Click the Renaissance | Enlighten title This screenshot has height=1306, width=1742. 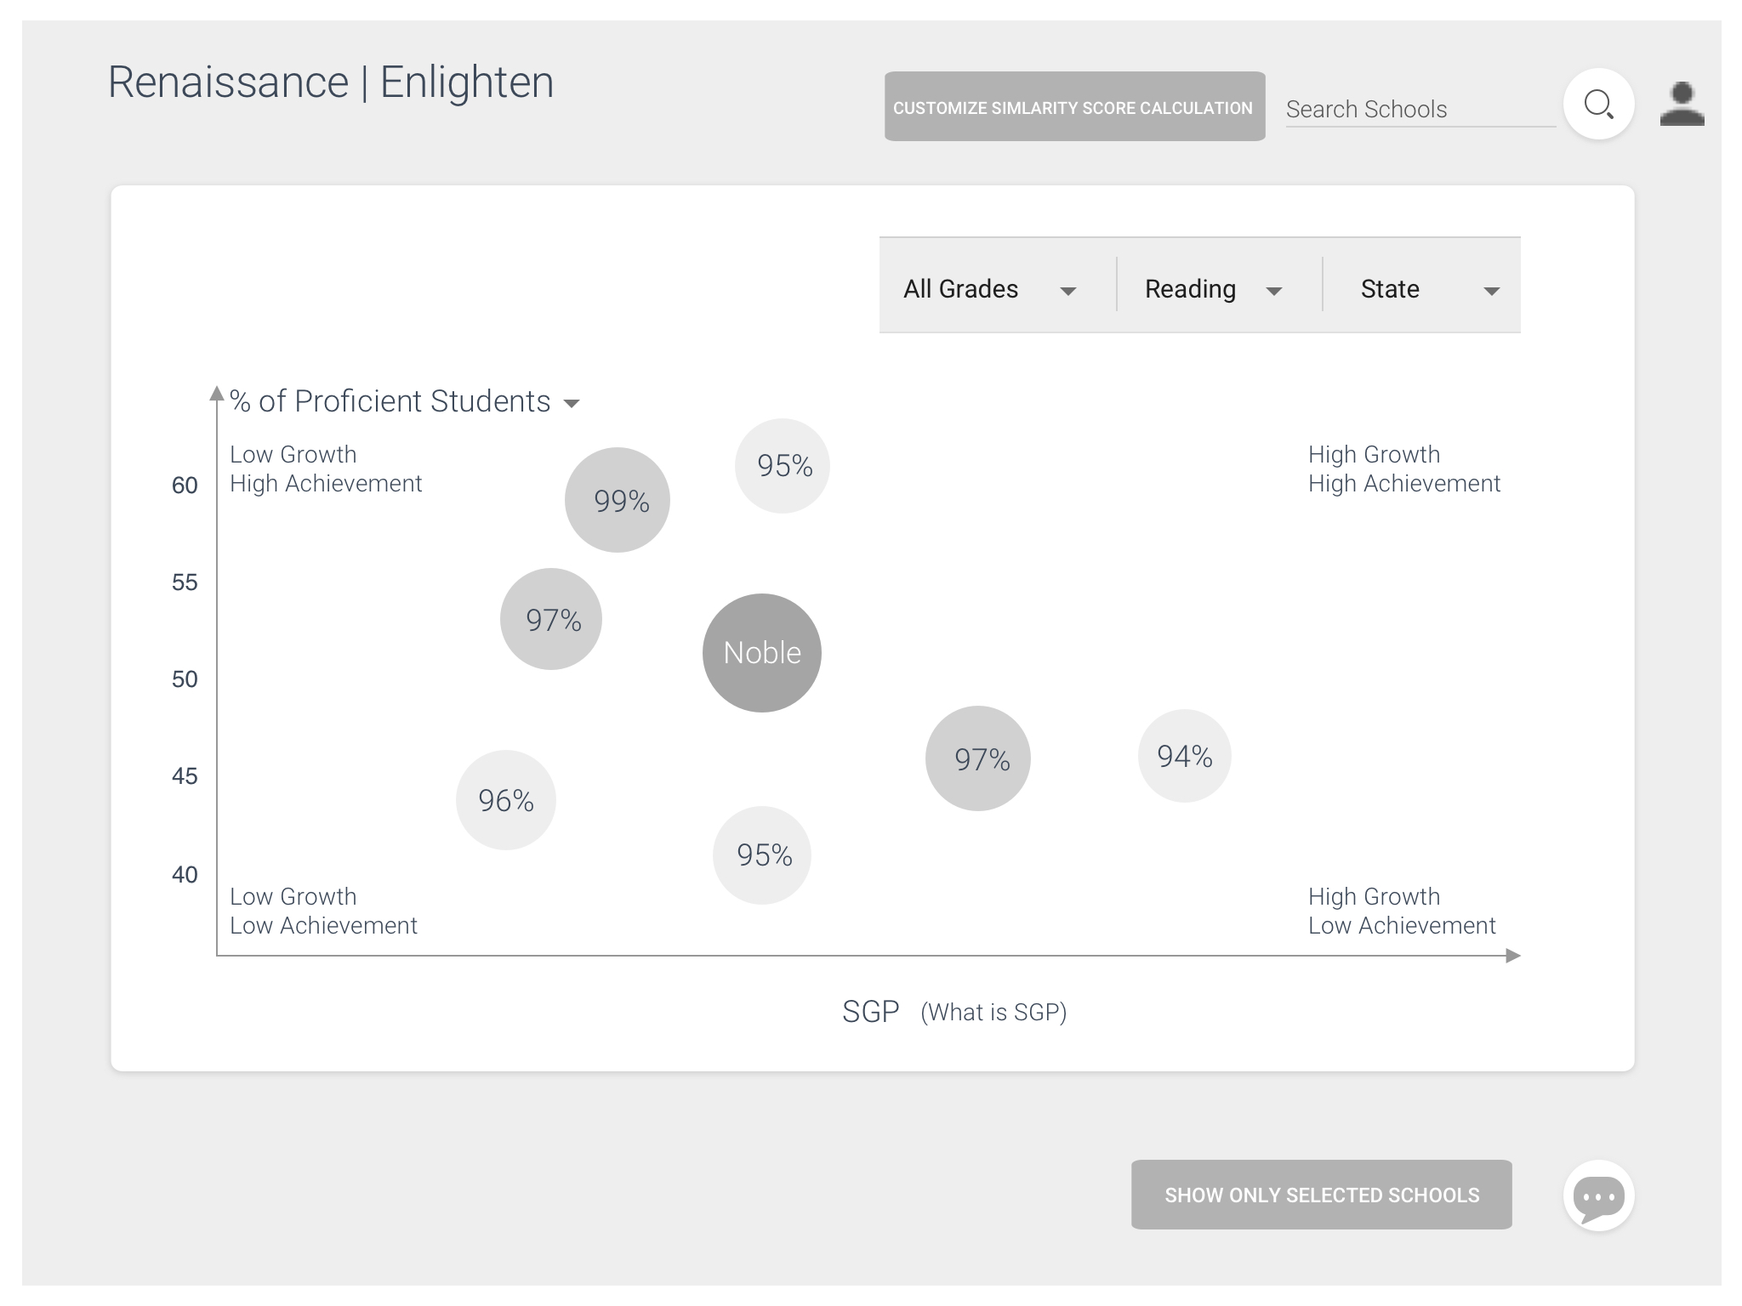[x=331, y=82]
